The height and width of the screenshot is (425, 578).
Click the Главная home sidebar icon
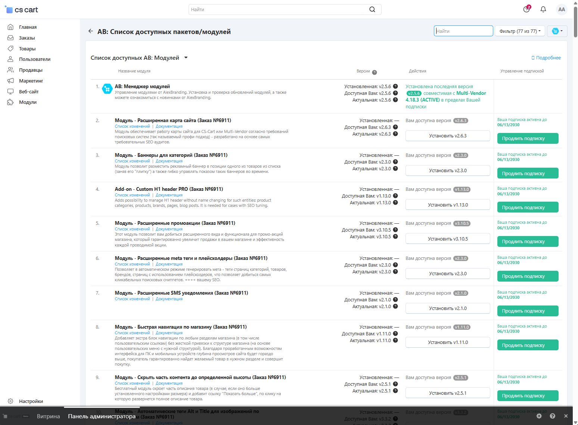pos(10,27)
